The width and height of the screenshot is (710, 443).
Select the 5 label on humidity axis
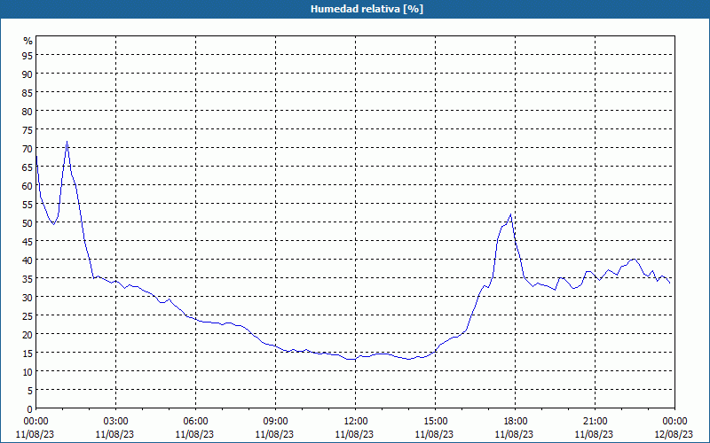click(30, 391)
